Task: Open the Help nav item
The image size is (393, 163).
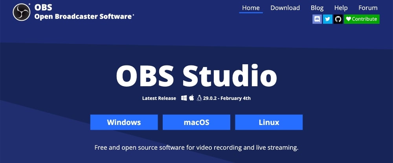Action: coord(341,8)
